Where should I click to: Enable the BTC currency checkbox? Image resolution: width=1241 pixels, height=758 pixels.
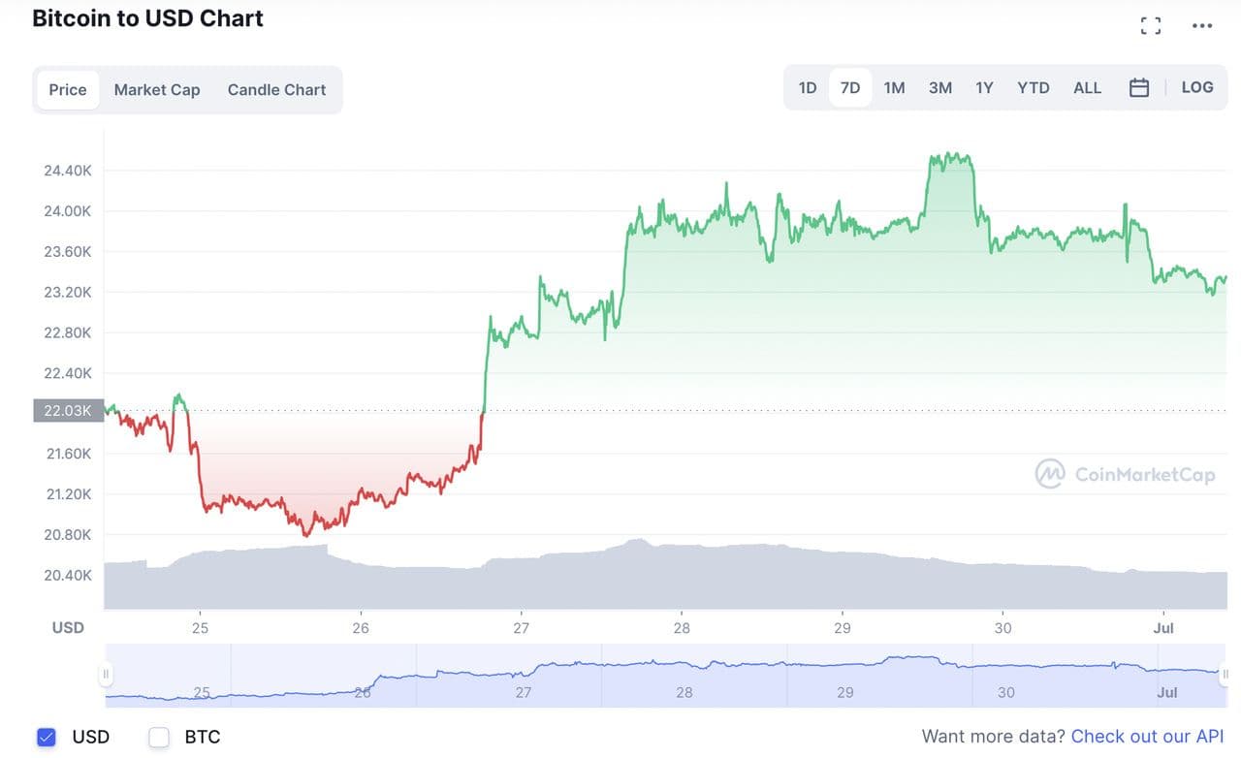tap(159, 738)
